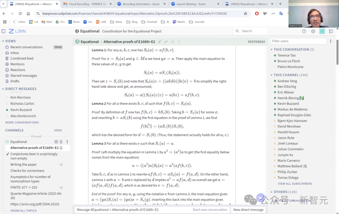Open user list options three-dot menu
Image resolution: width=339 pixels, height=214 pixels.
pyautogui.click(x=331, y=41)
